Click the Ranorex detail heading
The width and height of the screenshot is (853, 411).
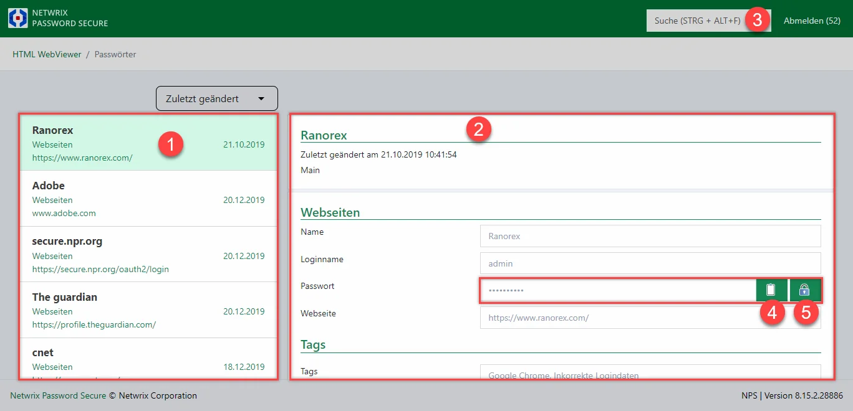pos(324,135)
